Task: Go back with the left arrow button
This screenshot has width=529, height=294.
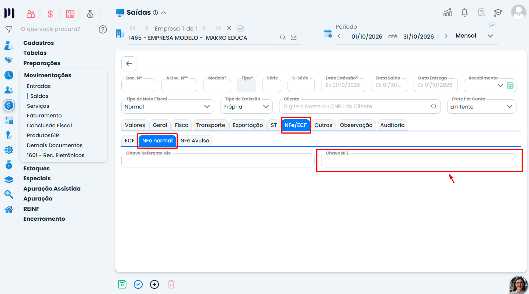Action: tap(129, 64)
